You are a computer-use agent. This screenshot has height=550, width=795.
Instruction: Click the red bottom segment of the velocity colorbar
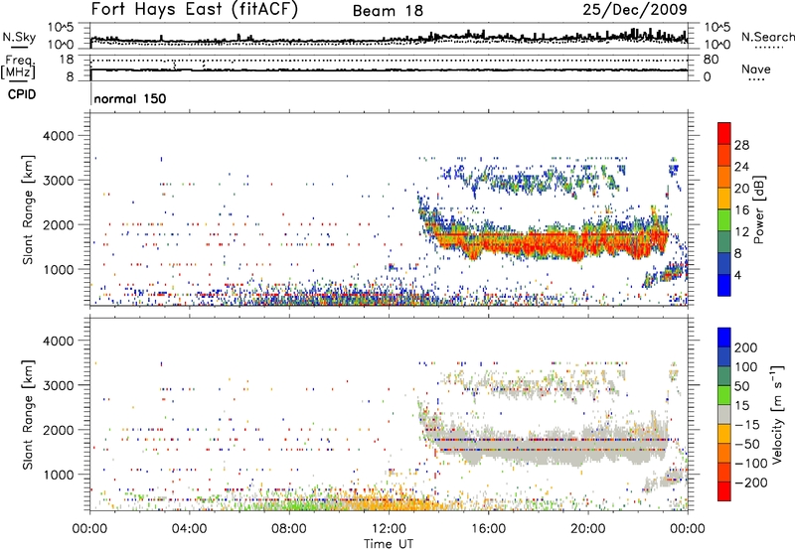point(724,491)
